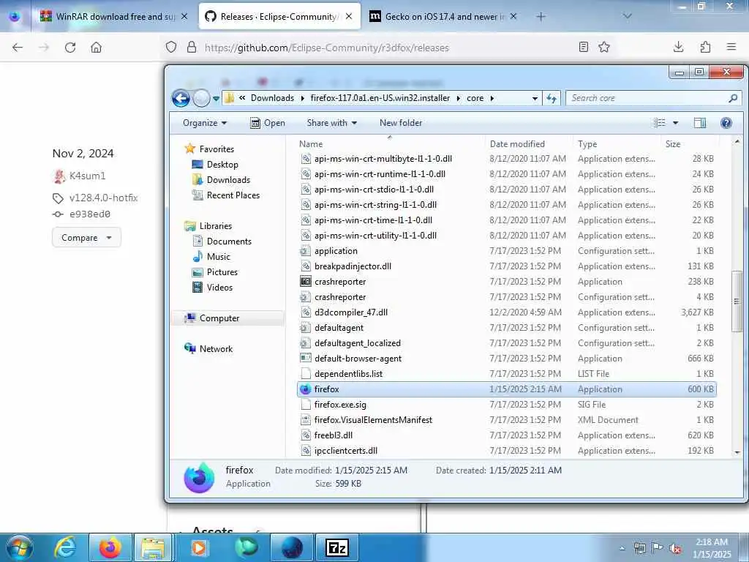Close the WinRAR tab
This screenshot has height=562, width=749.
pos(184,16)
